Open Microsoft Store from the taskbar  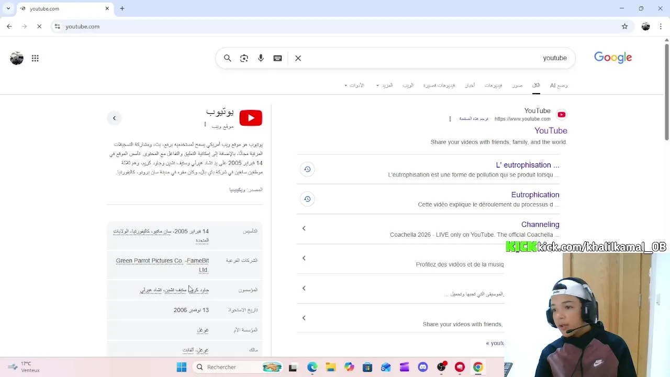coord(367,367)
